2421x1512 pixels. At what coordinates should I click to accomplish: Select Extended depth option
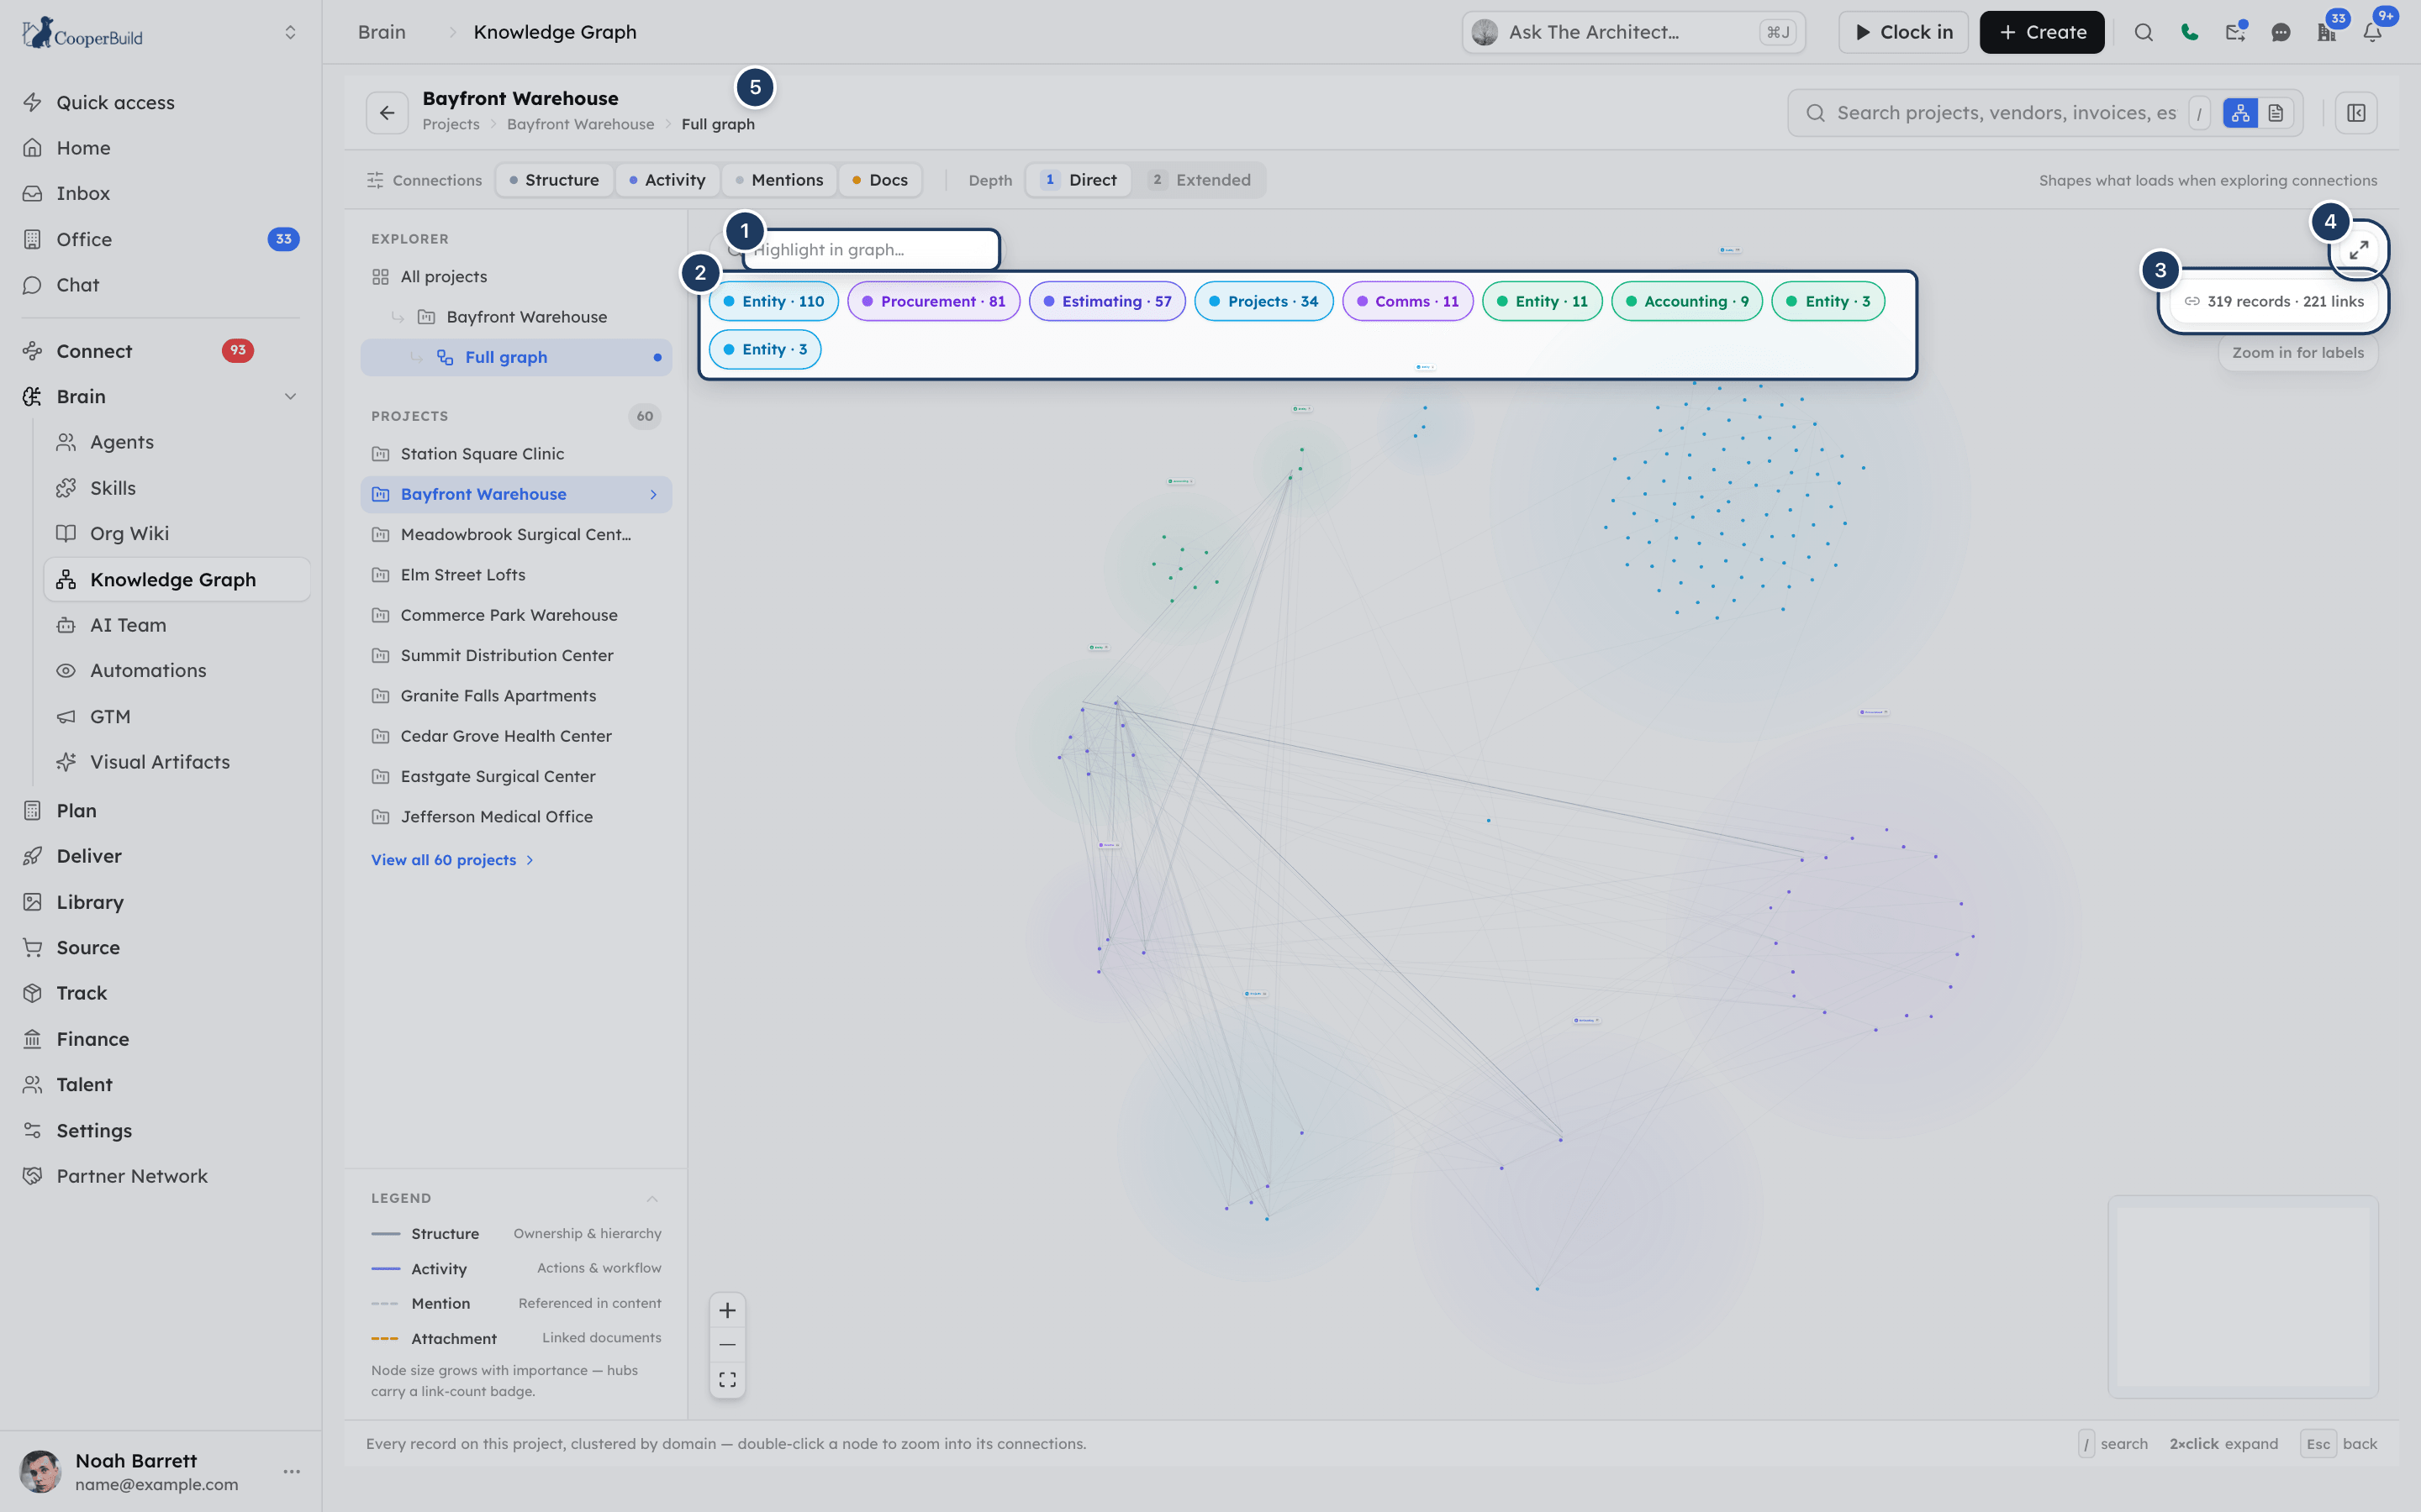tap(1200, 180)
